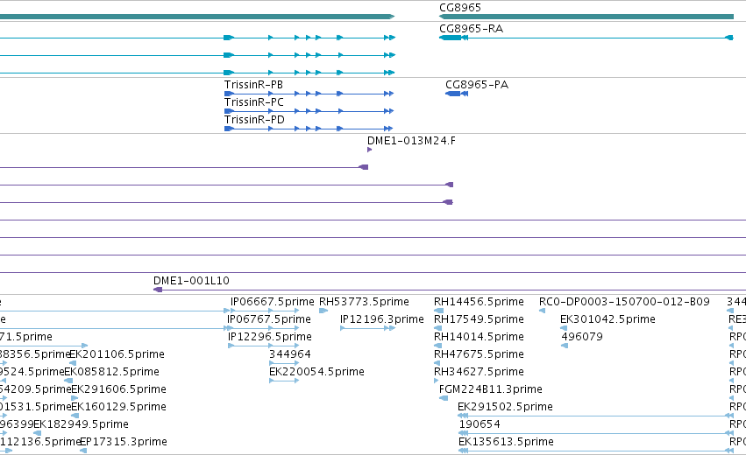This screenshot has height=455, width=746.
Task: Click the DME1-013M24.F label
Action: click(x=411, y=141)
